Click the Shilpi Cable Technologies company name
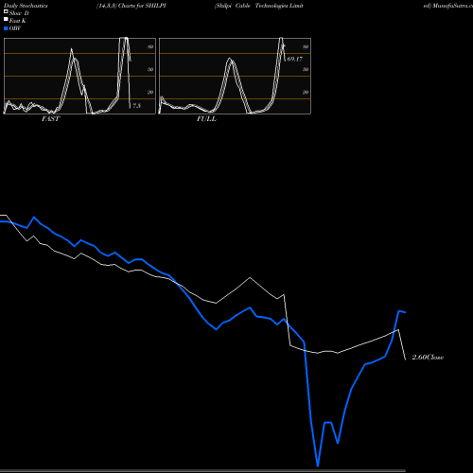The height and width of the screenshot is (473, 473). pos(259,6)
